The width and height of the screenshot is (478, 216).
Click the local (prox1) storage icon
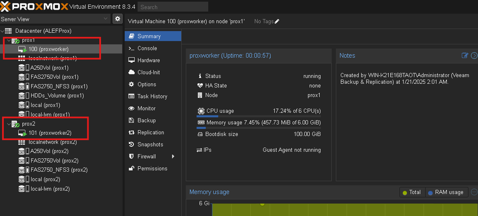pos(22,105)
